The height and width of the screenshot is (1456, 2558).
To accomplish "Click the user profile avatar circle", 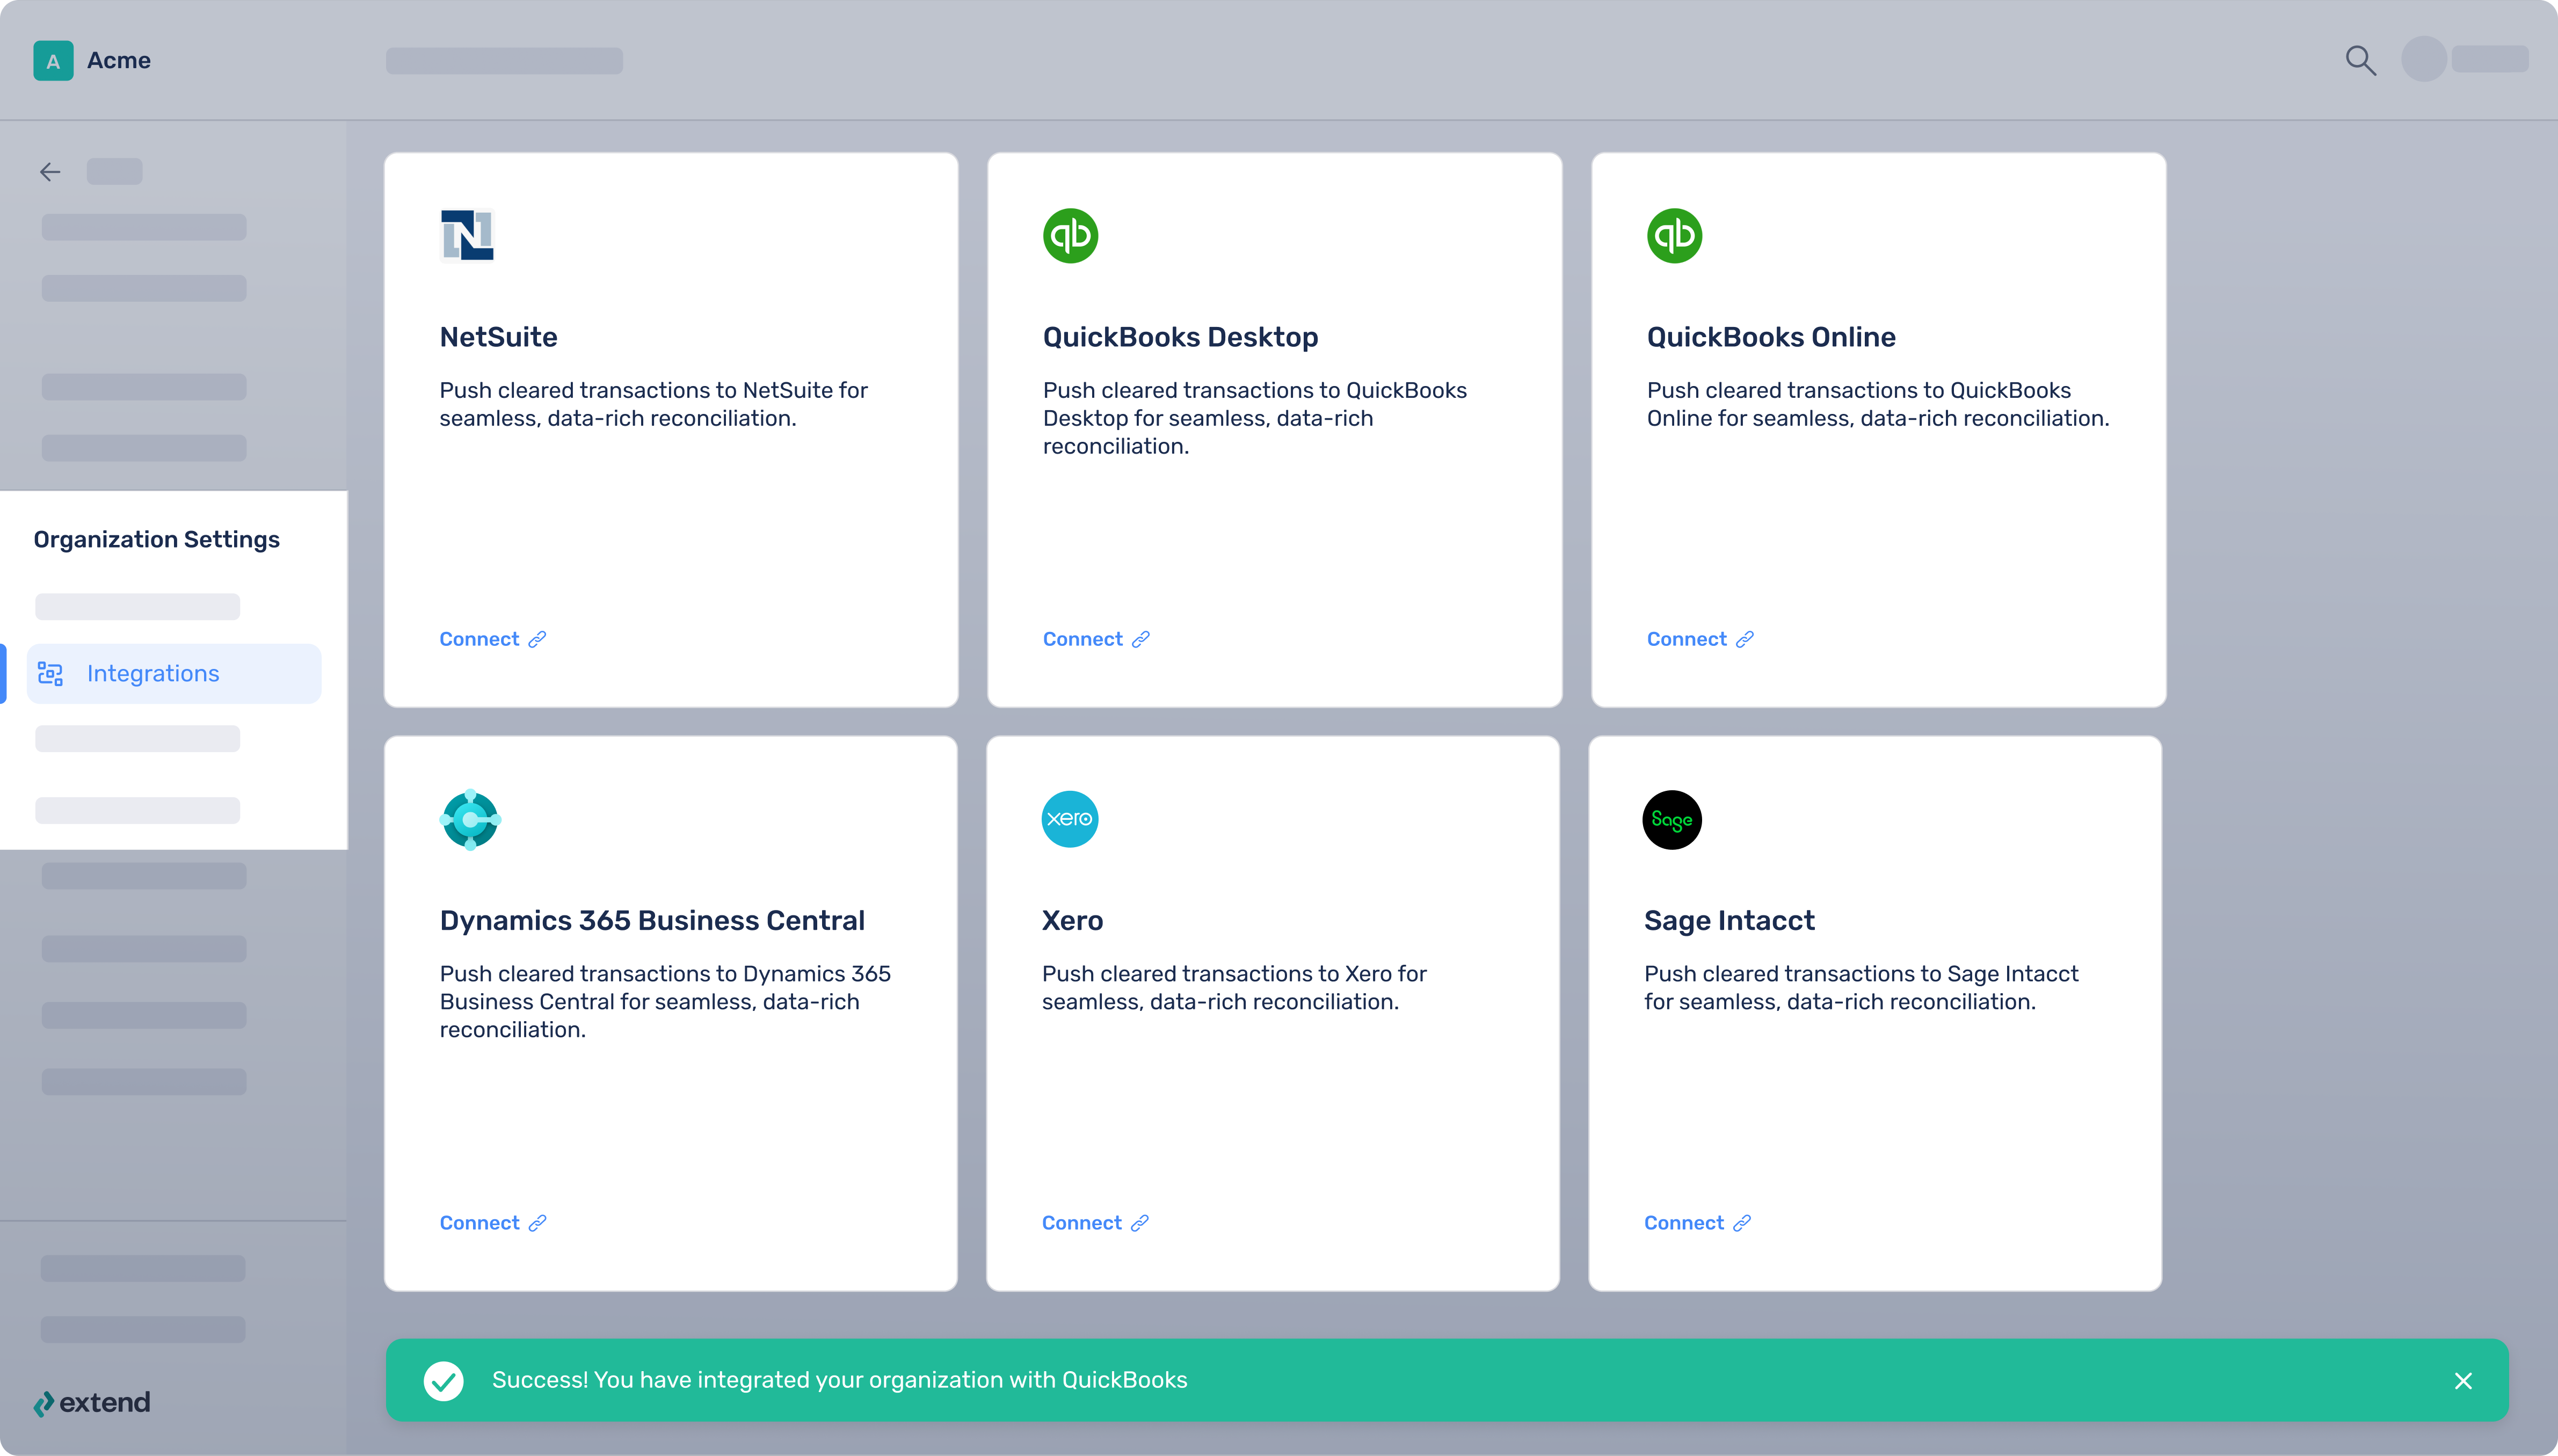I will [2423, 59].
